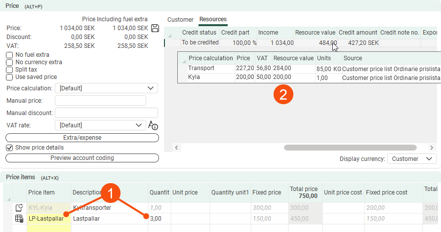Click the resources grid corner selector triangle

pos(171,36)
